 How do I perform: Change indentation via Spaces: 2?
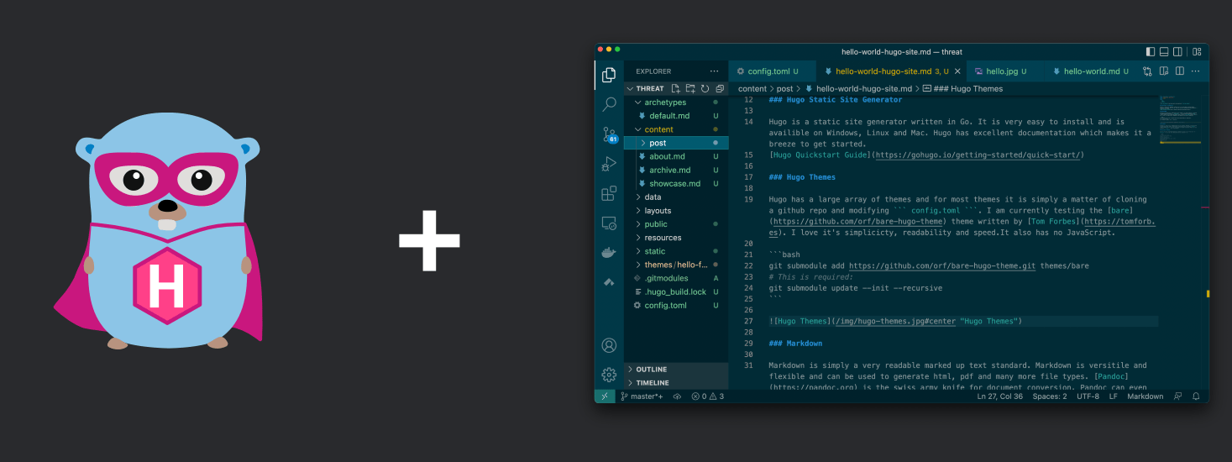(x=1050, y=396)
